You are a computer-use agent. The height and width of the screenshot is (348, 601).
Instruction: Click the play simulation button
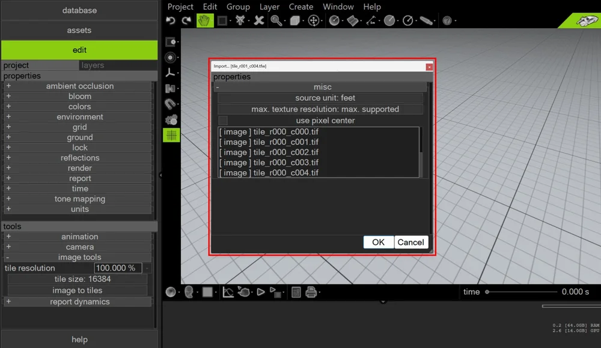point(261,292)
